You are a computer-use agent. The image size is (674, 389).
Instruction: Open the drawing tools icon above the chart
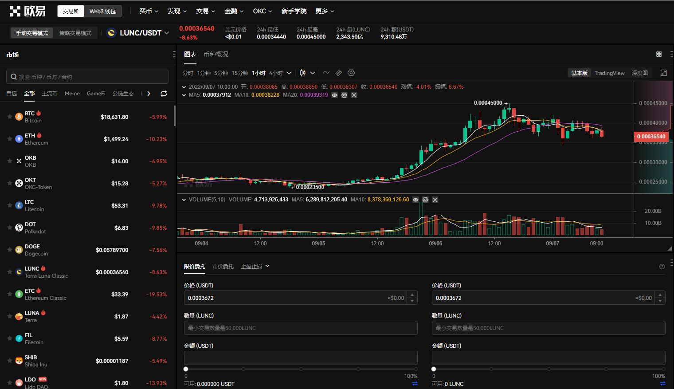339,72
